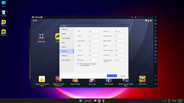Click the Menu shortcut field showing F3

click(x=94, y=46)
